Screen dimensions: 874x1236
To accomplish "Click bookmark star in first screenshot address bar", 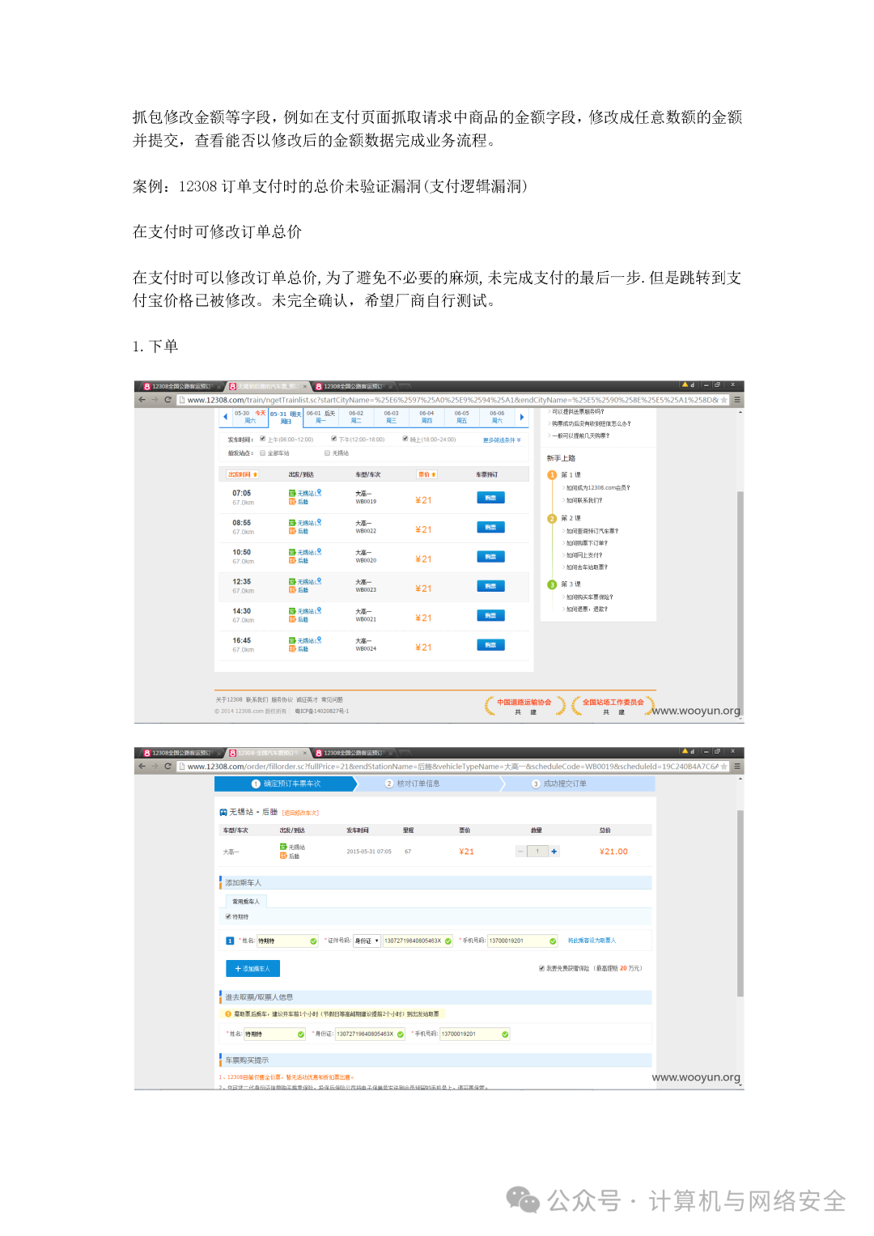I will [724, 400].
